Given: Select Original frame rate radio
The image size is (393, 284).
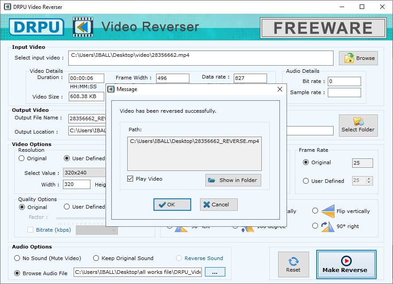Looking at the screenshot, I should (306, 162).
